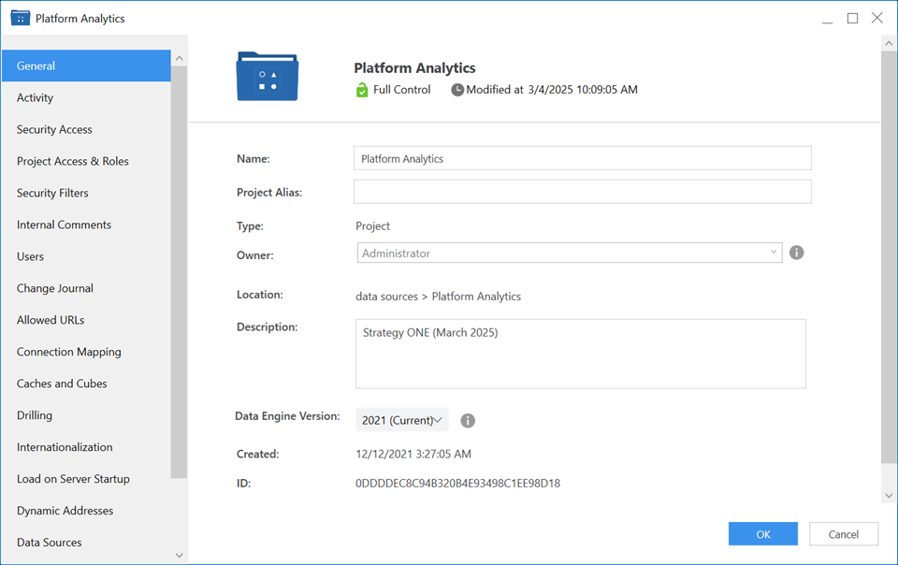This screenshot has height=565, width=898.
Task: Click the large Platform Analytics project folder icon
Action: coord(267,77)
